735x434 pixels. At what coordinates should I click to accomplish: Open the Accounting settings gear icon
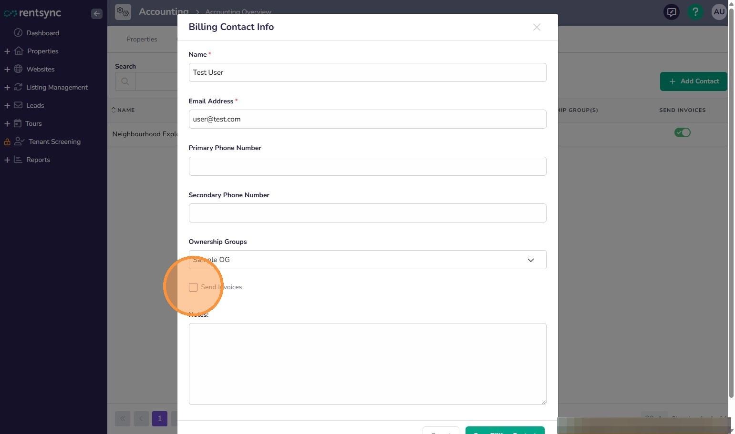pos(123,11)
